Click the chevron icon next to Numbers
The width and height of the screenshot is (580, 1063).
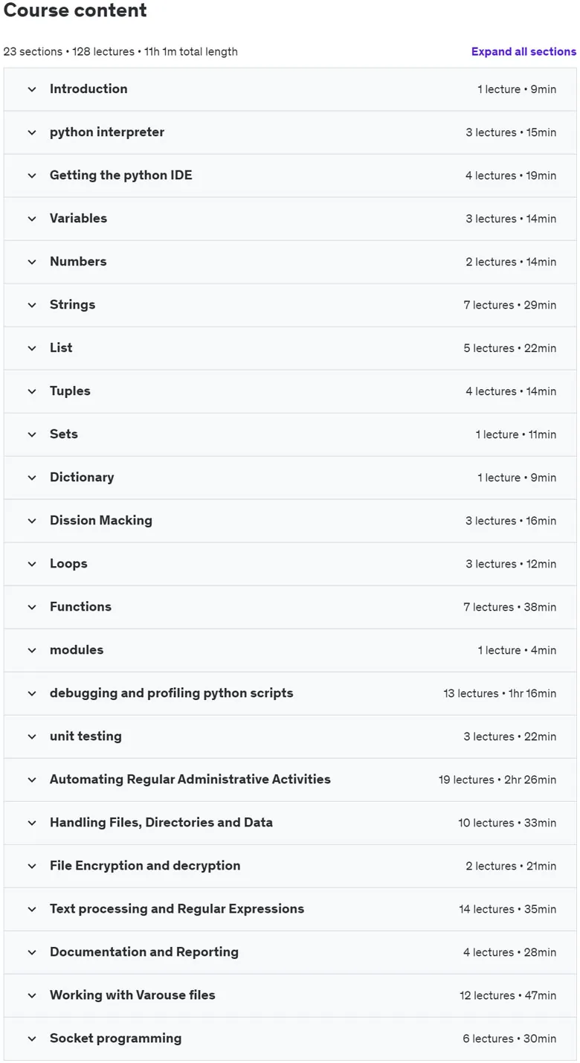(x=32, y=262)
